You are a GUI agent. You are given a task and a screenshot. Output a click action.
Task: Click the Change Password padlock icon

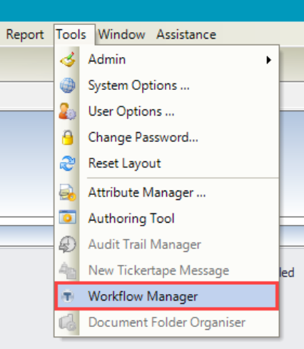[x=68, y=137]
